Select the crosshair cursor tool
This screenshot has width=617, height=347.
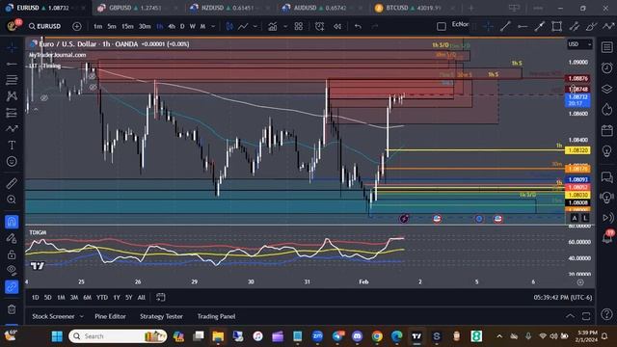(x=12, y=47)
